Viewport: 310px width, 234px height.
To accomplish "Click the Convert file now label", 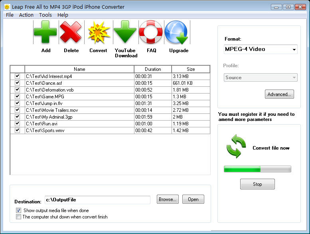I will pos(271,148).
